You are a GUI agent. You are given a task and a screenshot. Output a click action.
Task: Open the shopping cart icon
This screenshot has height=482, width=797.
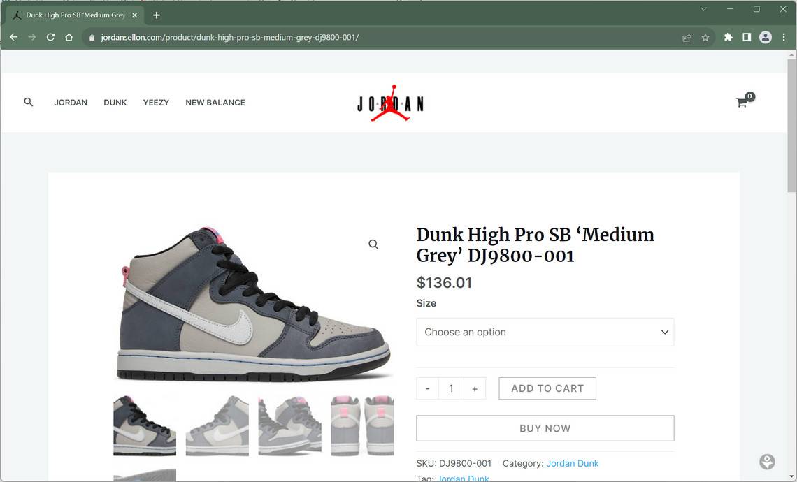click(742, 103)
